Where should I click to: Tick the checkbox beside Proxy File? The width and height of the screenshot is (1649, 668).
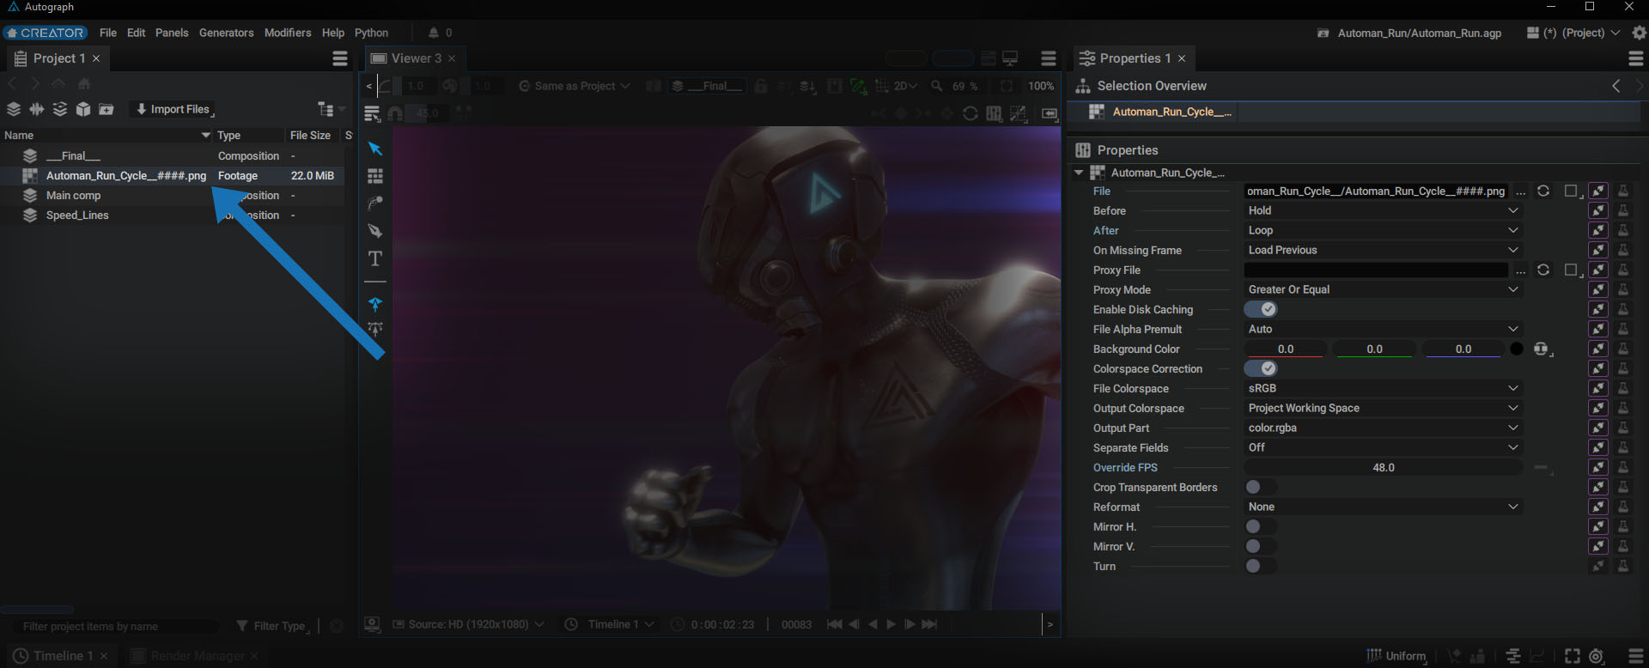[1571, 270]
